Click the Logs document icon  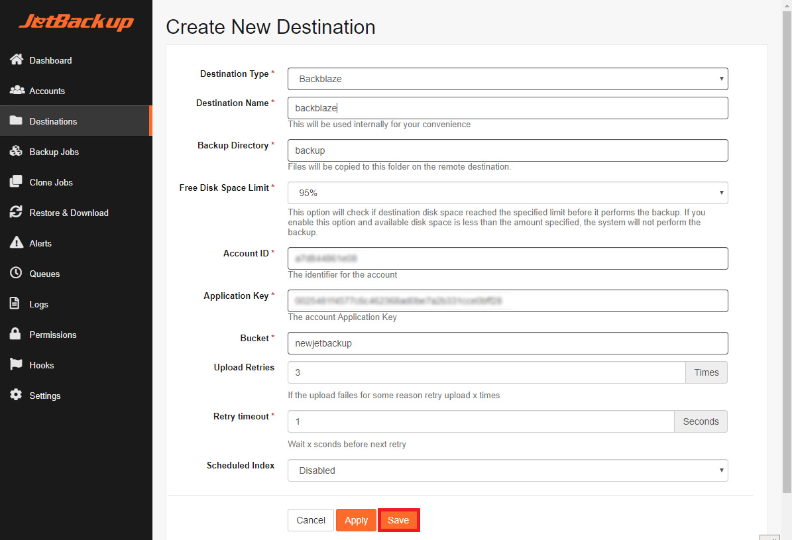15,303
